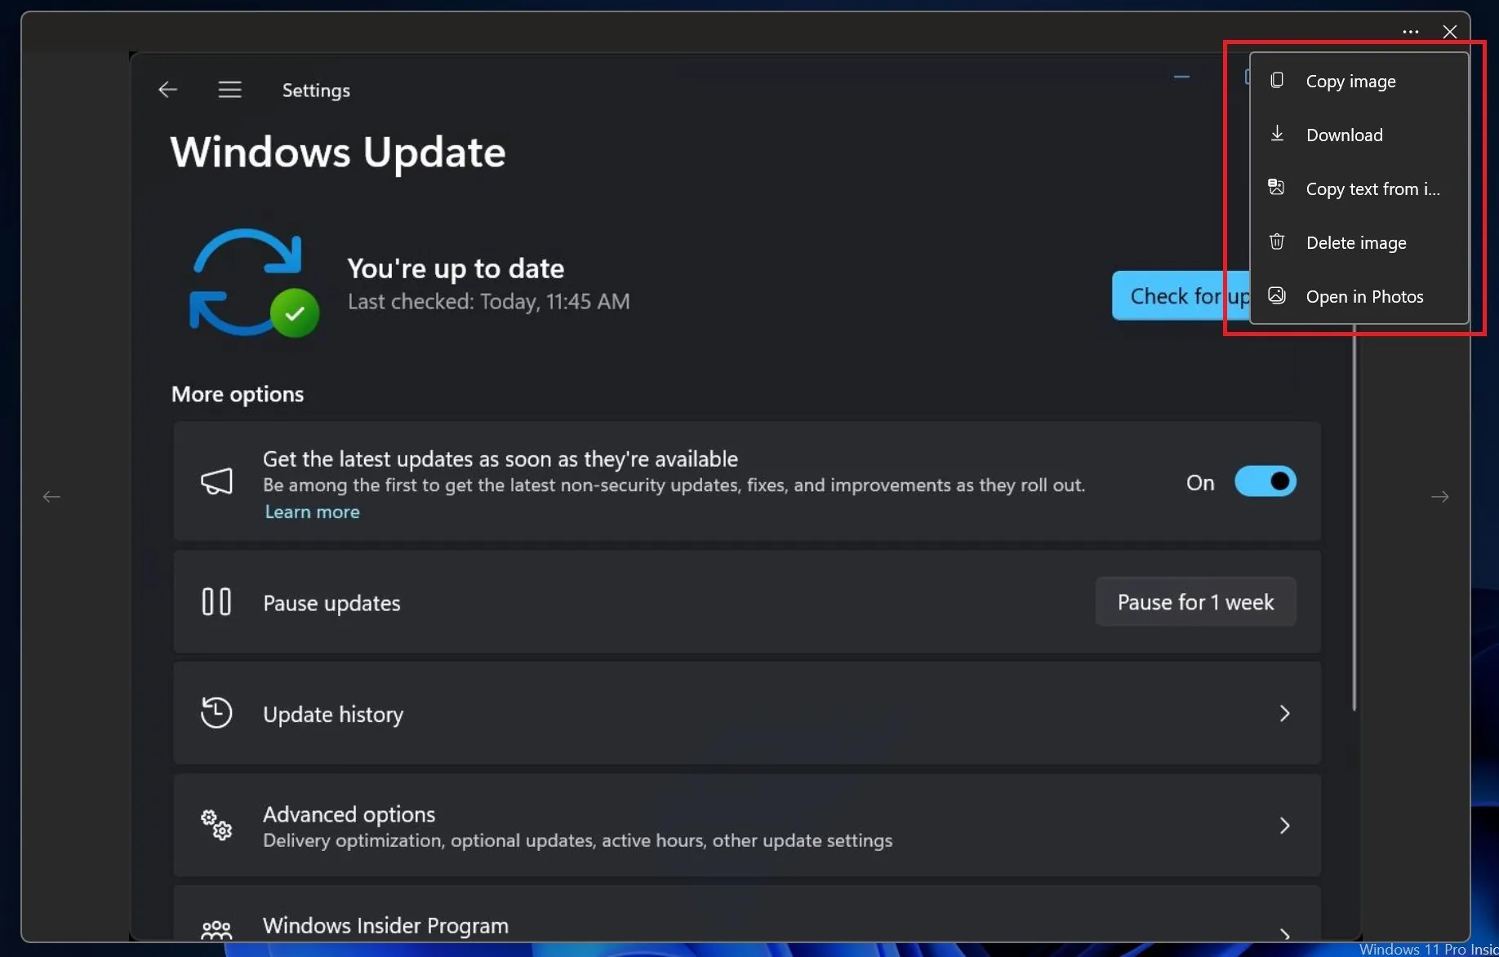This screenshot has width=1499, height=957.
Task: Select the Copy image icon
Action: pyautogui.click(x=1277, y=79)
